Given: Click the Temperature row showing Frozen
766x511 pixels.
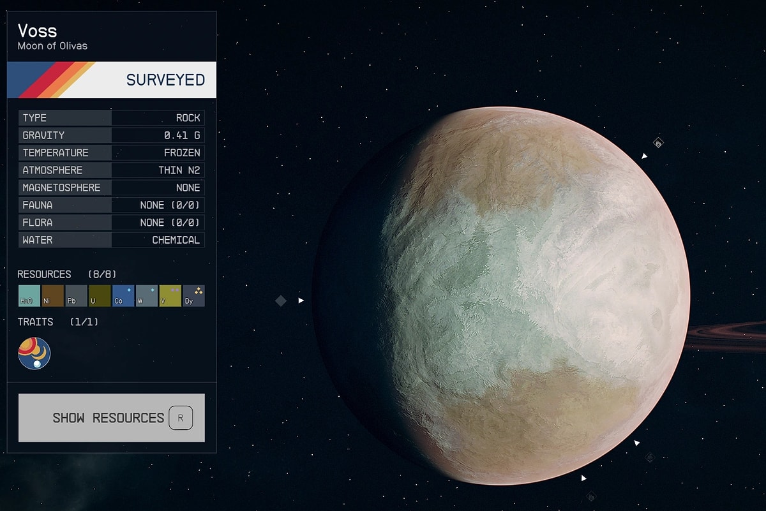Looking at the screenshot, I should pos(112,153).
